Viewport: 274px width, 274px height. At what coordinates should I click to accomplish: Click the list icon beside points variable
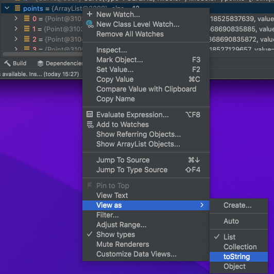[x=18, y=8]
